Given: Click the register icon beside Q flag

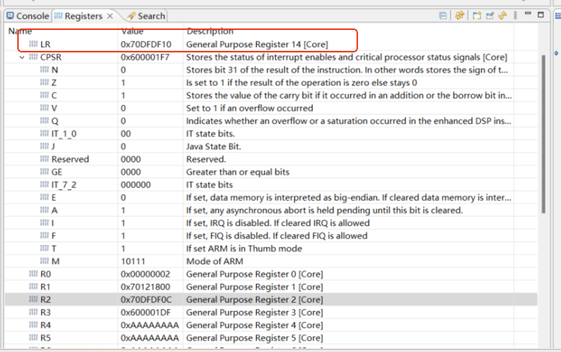Looking at the screenshot, I should tap(44, 121).
